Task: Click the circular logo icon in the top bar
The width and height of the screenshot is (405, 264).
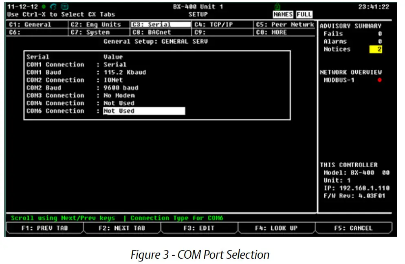Action: click(x=53, y=7)
